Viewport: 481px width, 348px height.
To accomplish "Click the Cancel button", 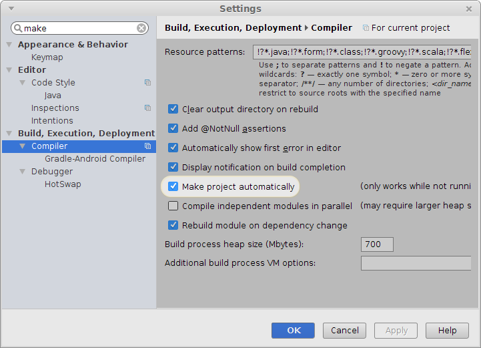I will coord(344,330).
